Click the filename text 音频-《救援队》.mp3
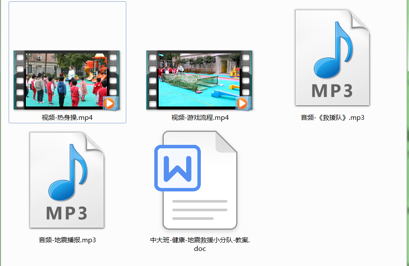 click(x=333, y=118)
